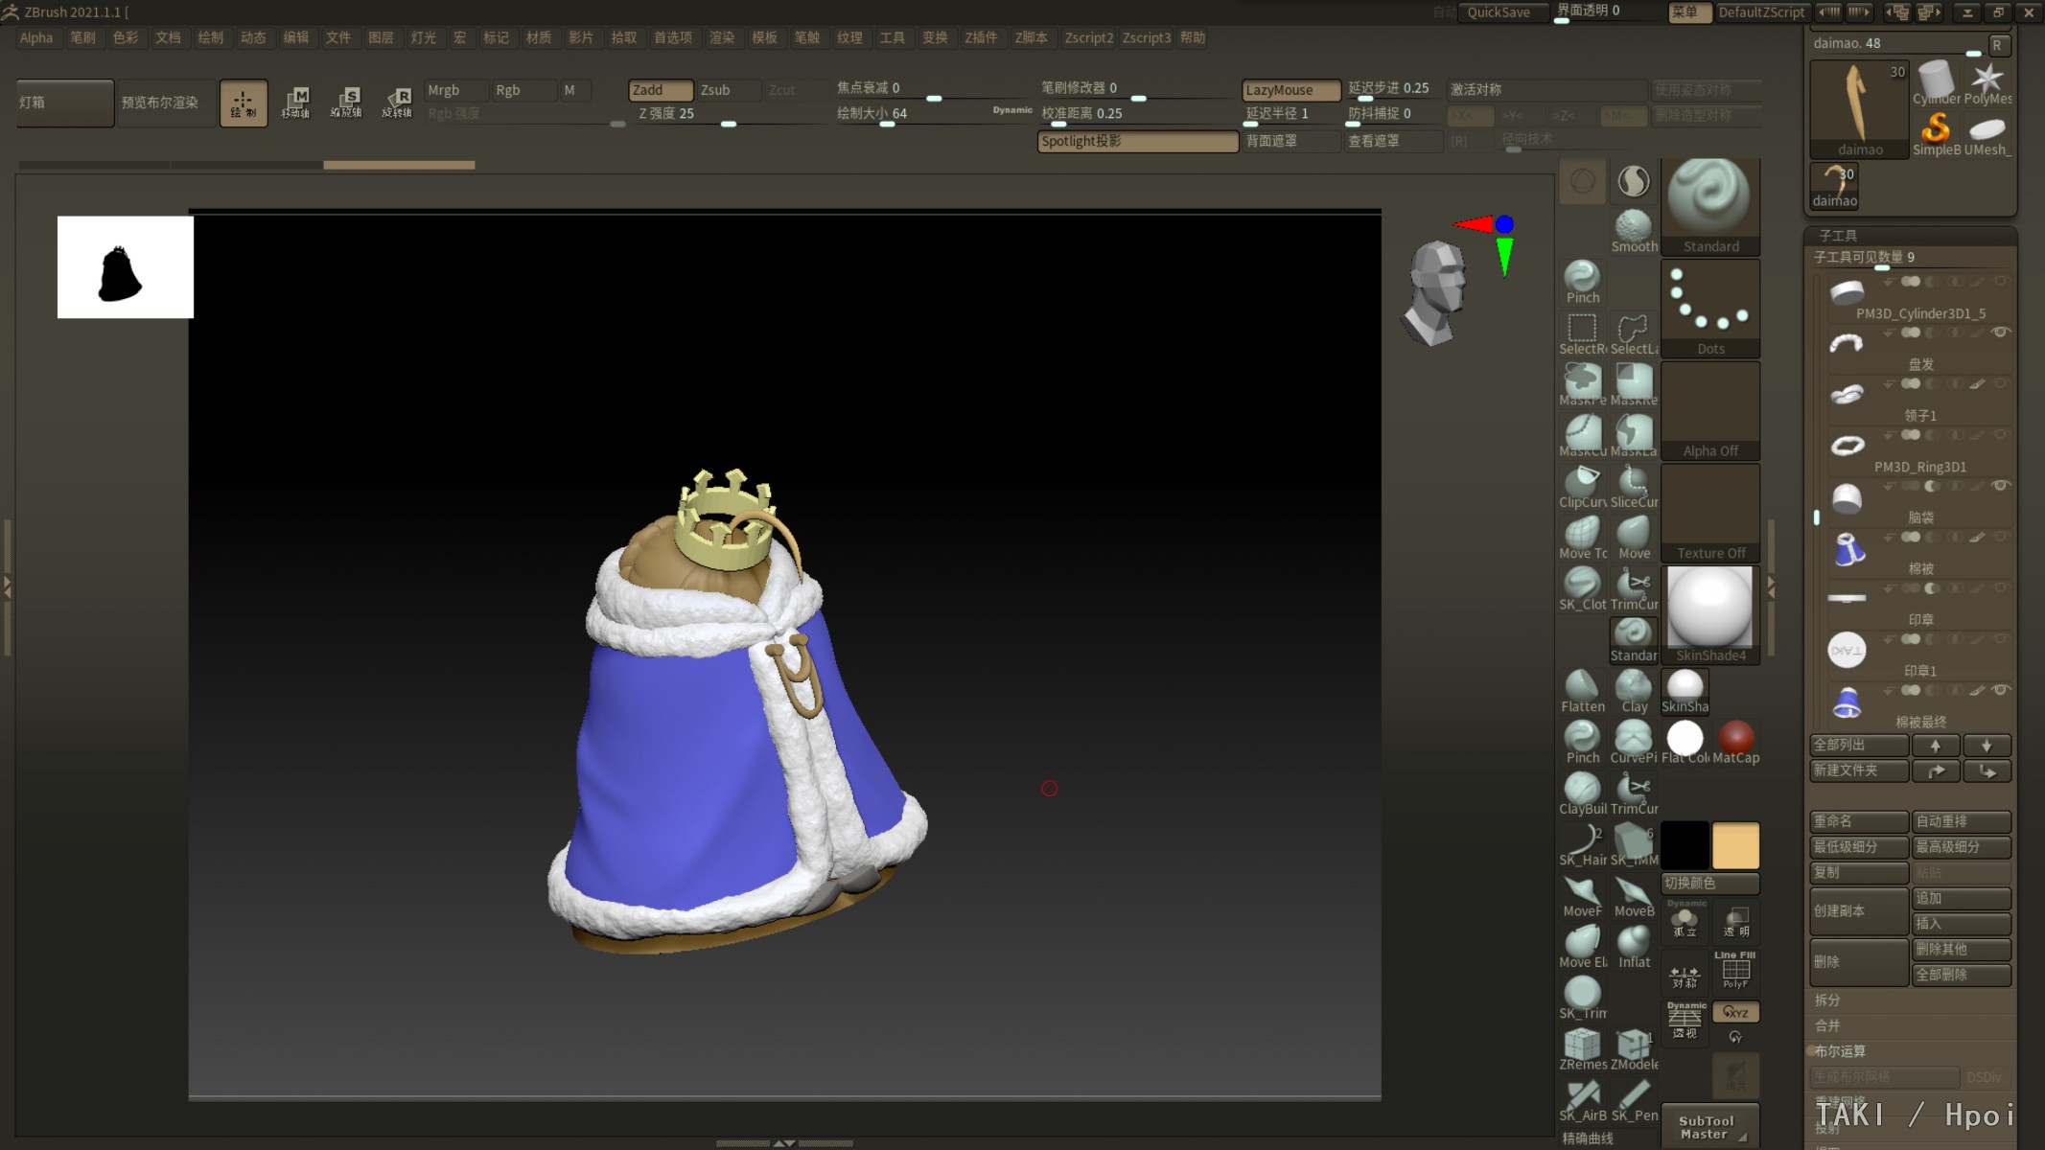
Task: Open the Alpha Off selector
Action: pyautogui.click(x=1709, y=411)
